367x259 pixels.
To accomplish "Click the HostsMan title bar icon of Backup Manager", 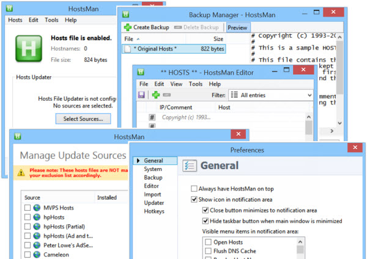I will [125, 14].
